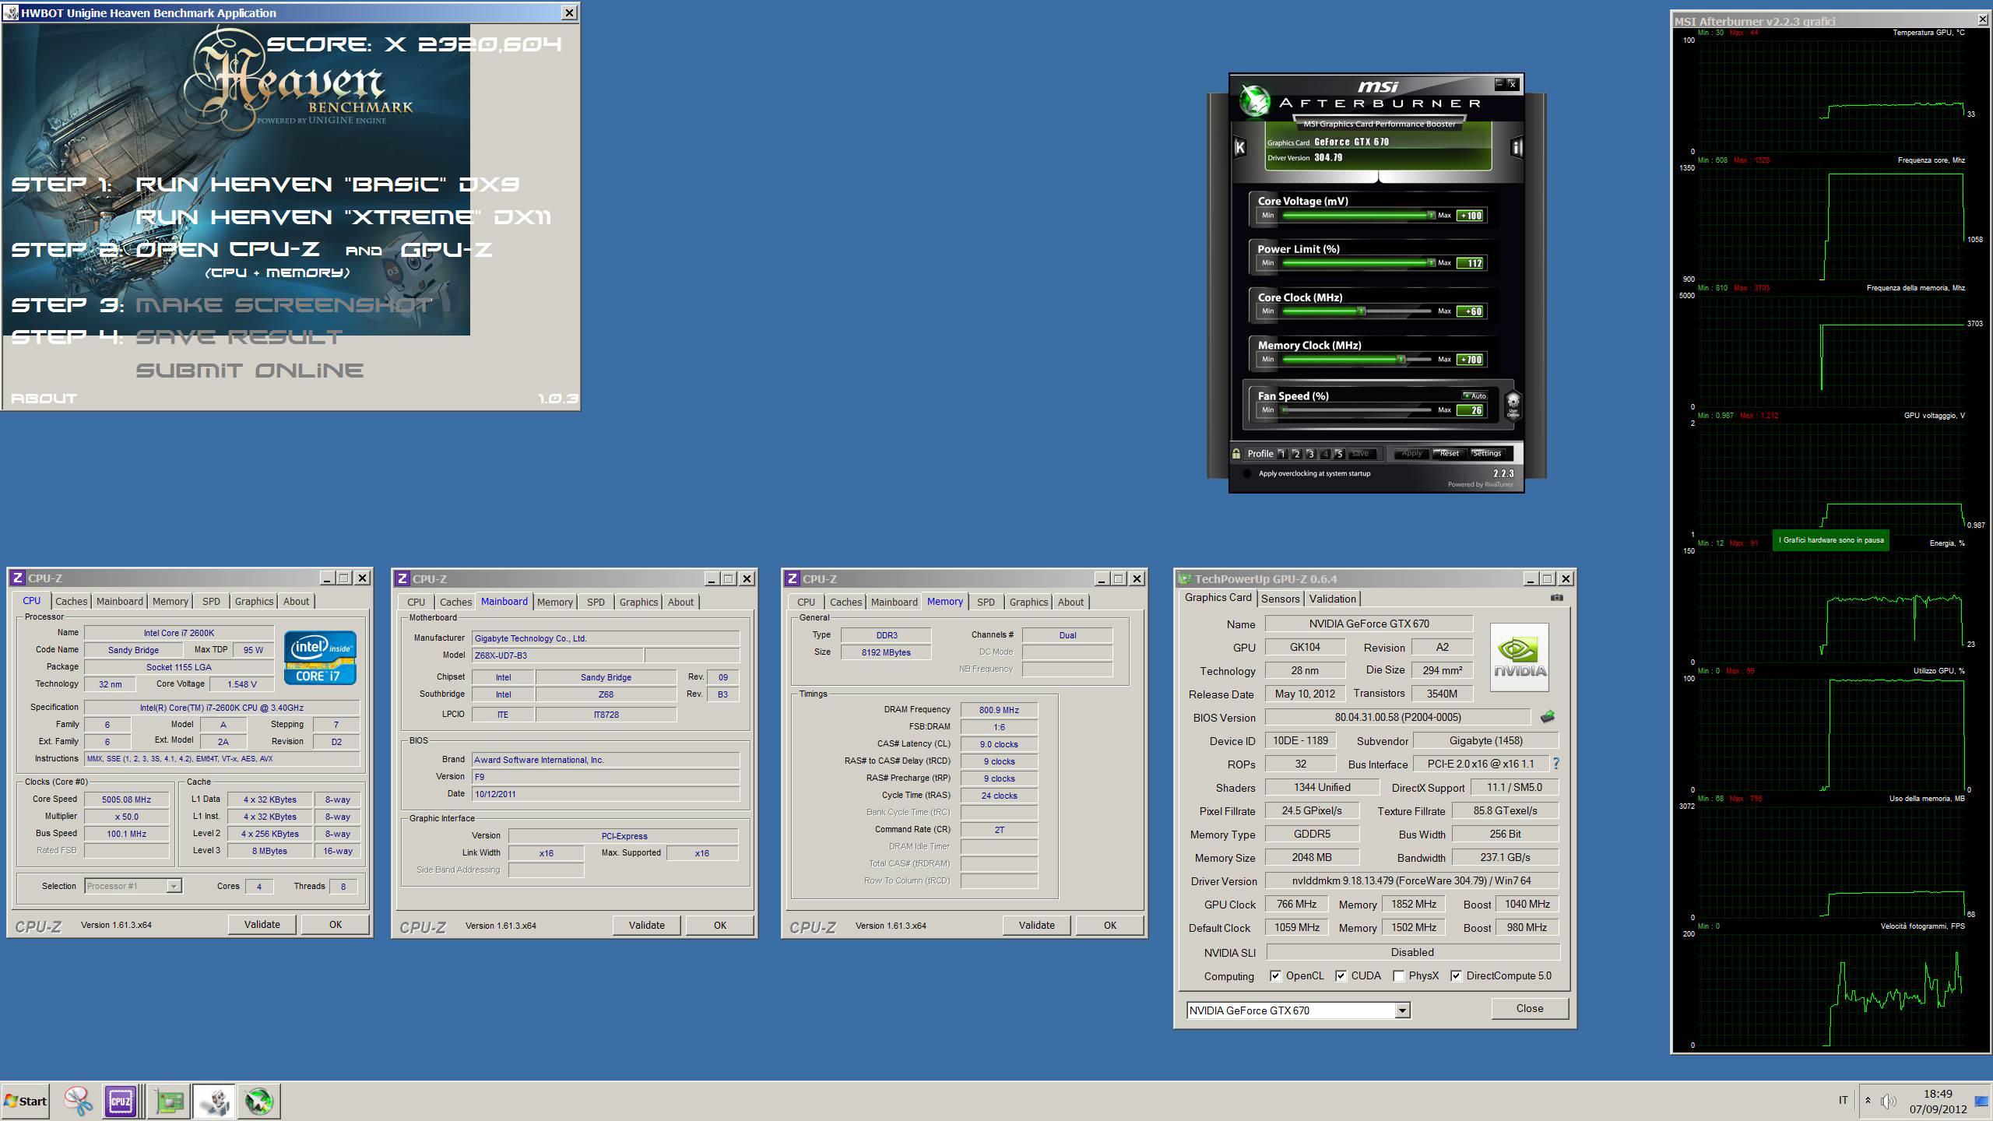Select Afterburner profile slot 3

click(x=1311, y=454)
